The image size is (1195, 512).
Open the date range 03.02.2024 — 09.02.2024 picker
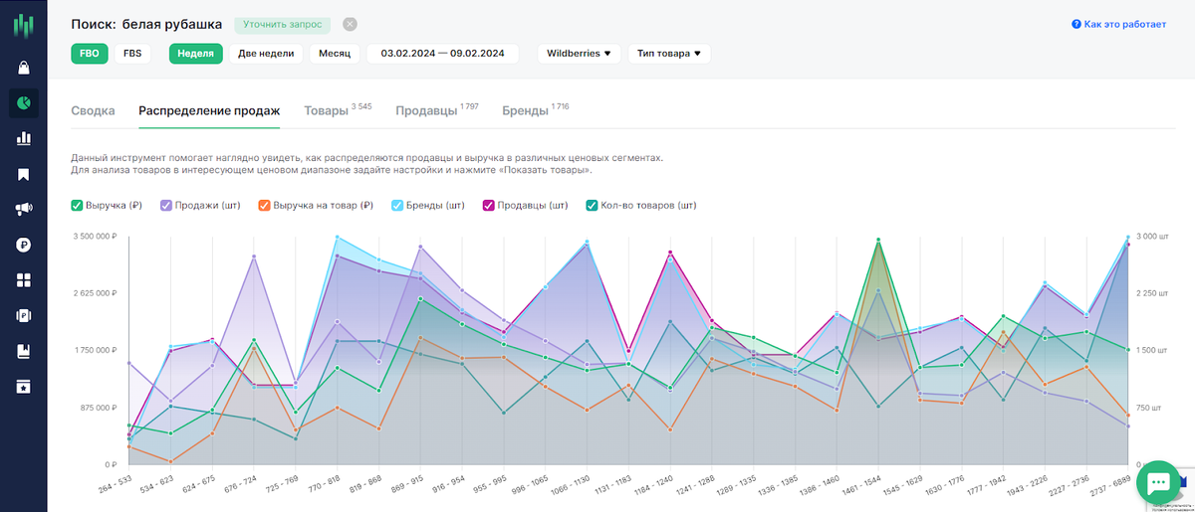coord(443,54)
